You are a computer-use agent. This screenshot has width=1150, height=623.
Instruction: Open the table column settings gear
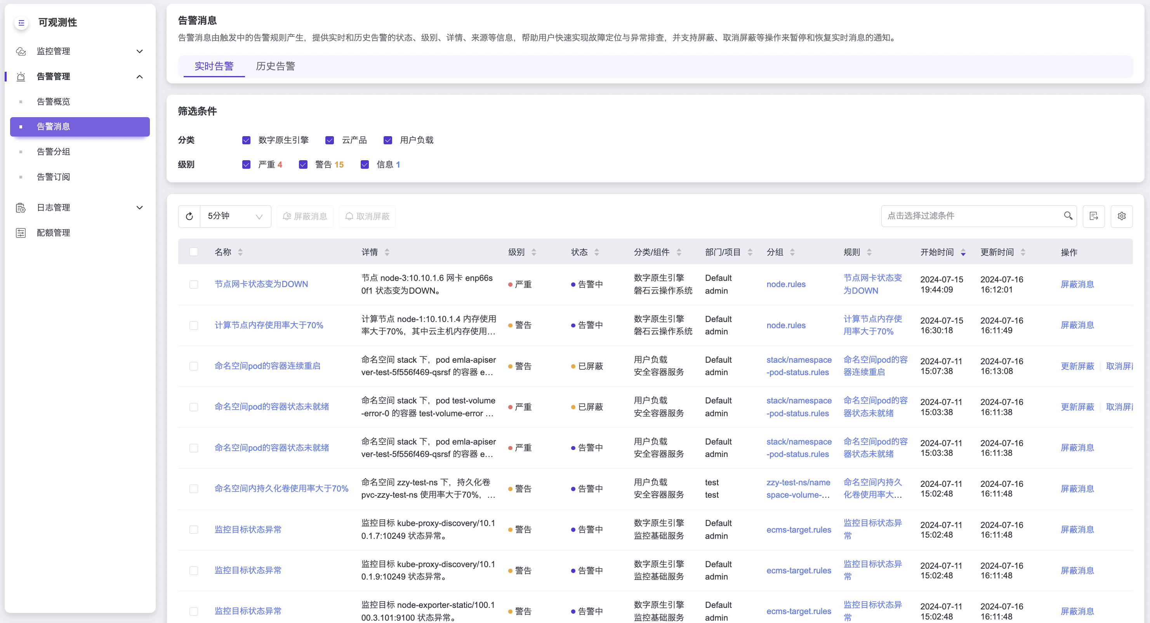(1121, 216)
